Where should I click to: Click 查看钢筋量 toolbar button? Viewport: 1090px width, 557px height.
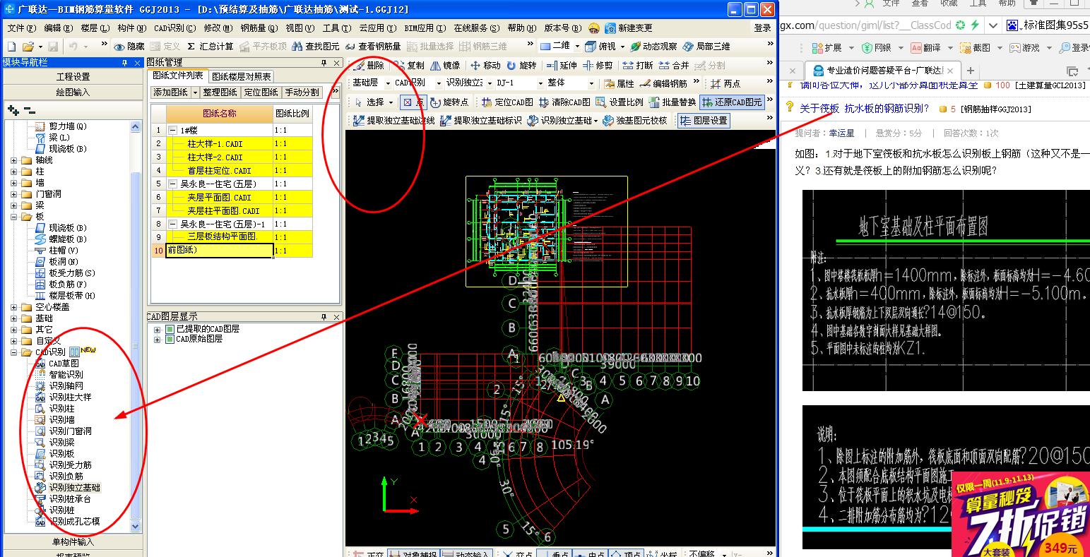click(x=373, y=47)
